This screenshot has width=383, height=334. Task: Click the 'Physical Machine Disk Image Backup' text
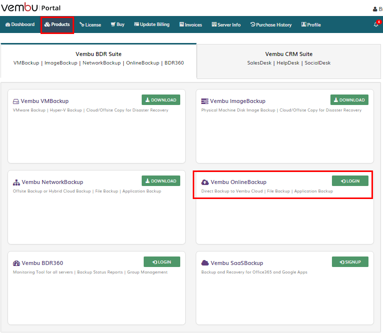(238, 110)
